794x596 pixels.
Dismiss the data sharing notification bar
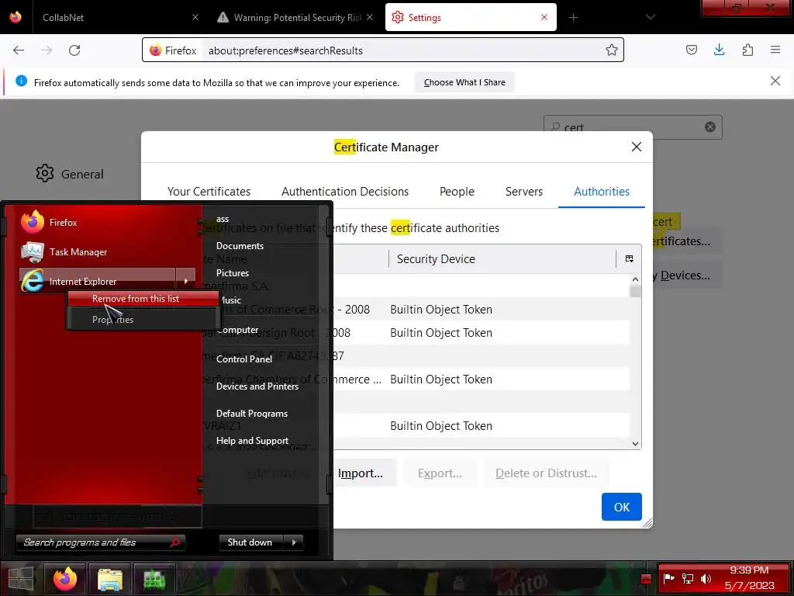tap(775, 81)
